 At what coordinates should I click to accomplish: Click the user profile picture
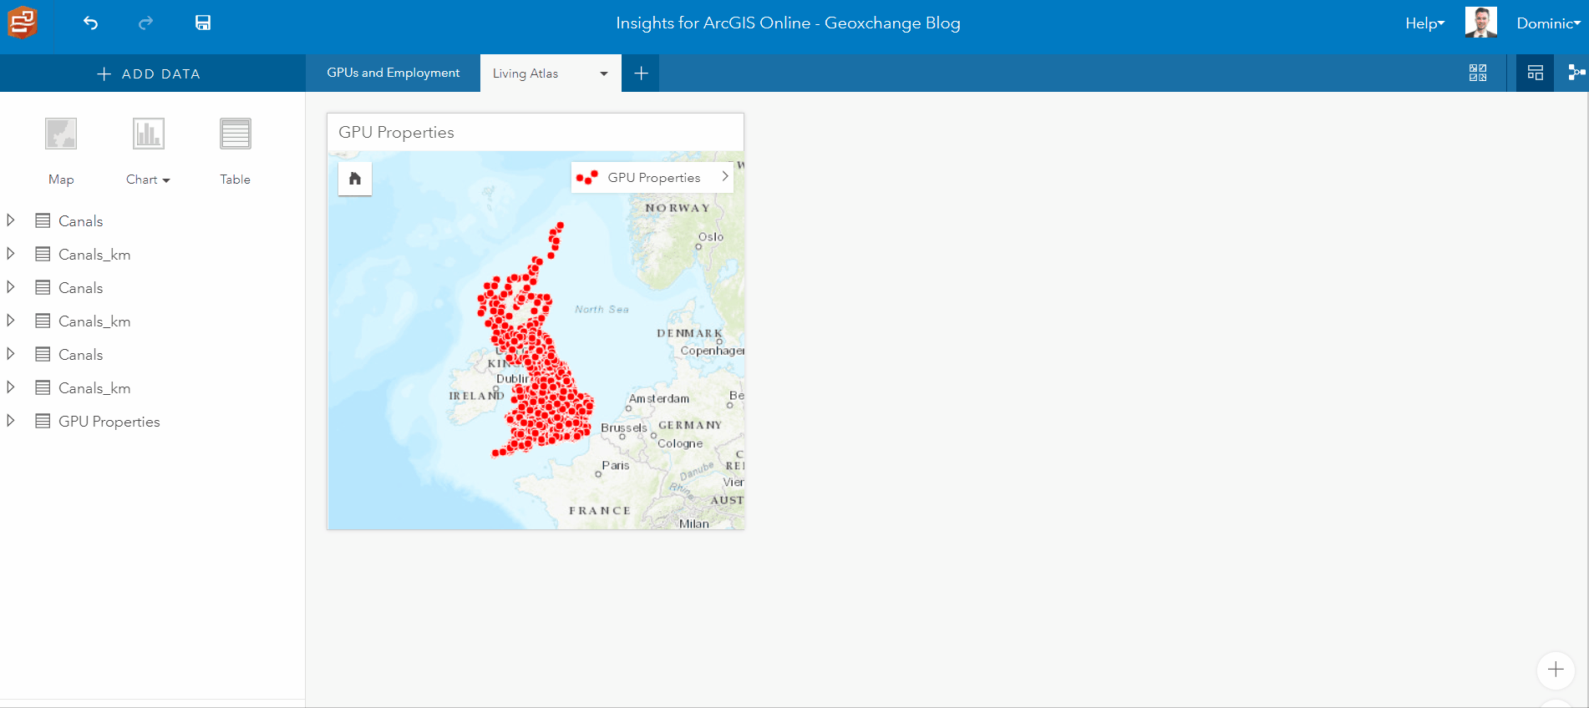click(x=1480, y=23)
